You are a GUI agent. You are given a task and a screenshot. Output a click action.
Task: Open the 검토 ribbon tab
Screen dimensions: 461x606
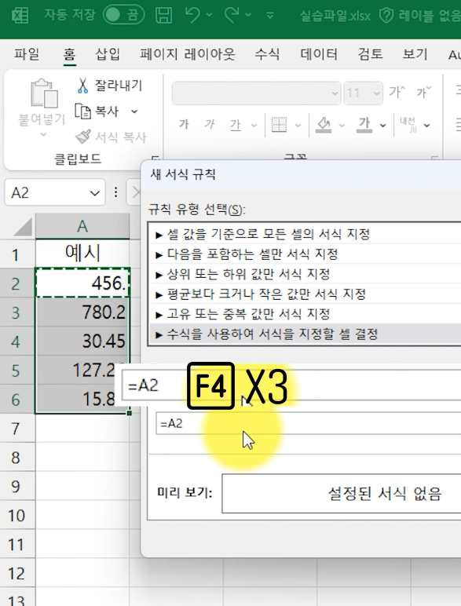[370, 54]
